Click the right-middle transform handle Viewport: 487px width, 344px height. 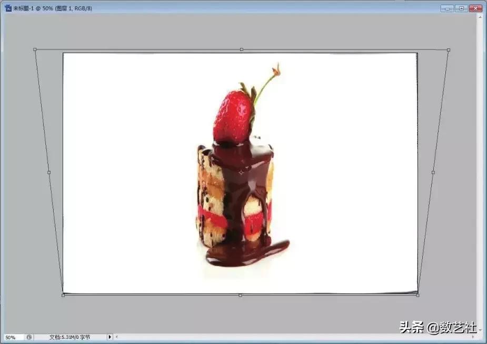pyautogui.click(x=433, y=172)
